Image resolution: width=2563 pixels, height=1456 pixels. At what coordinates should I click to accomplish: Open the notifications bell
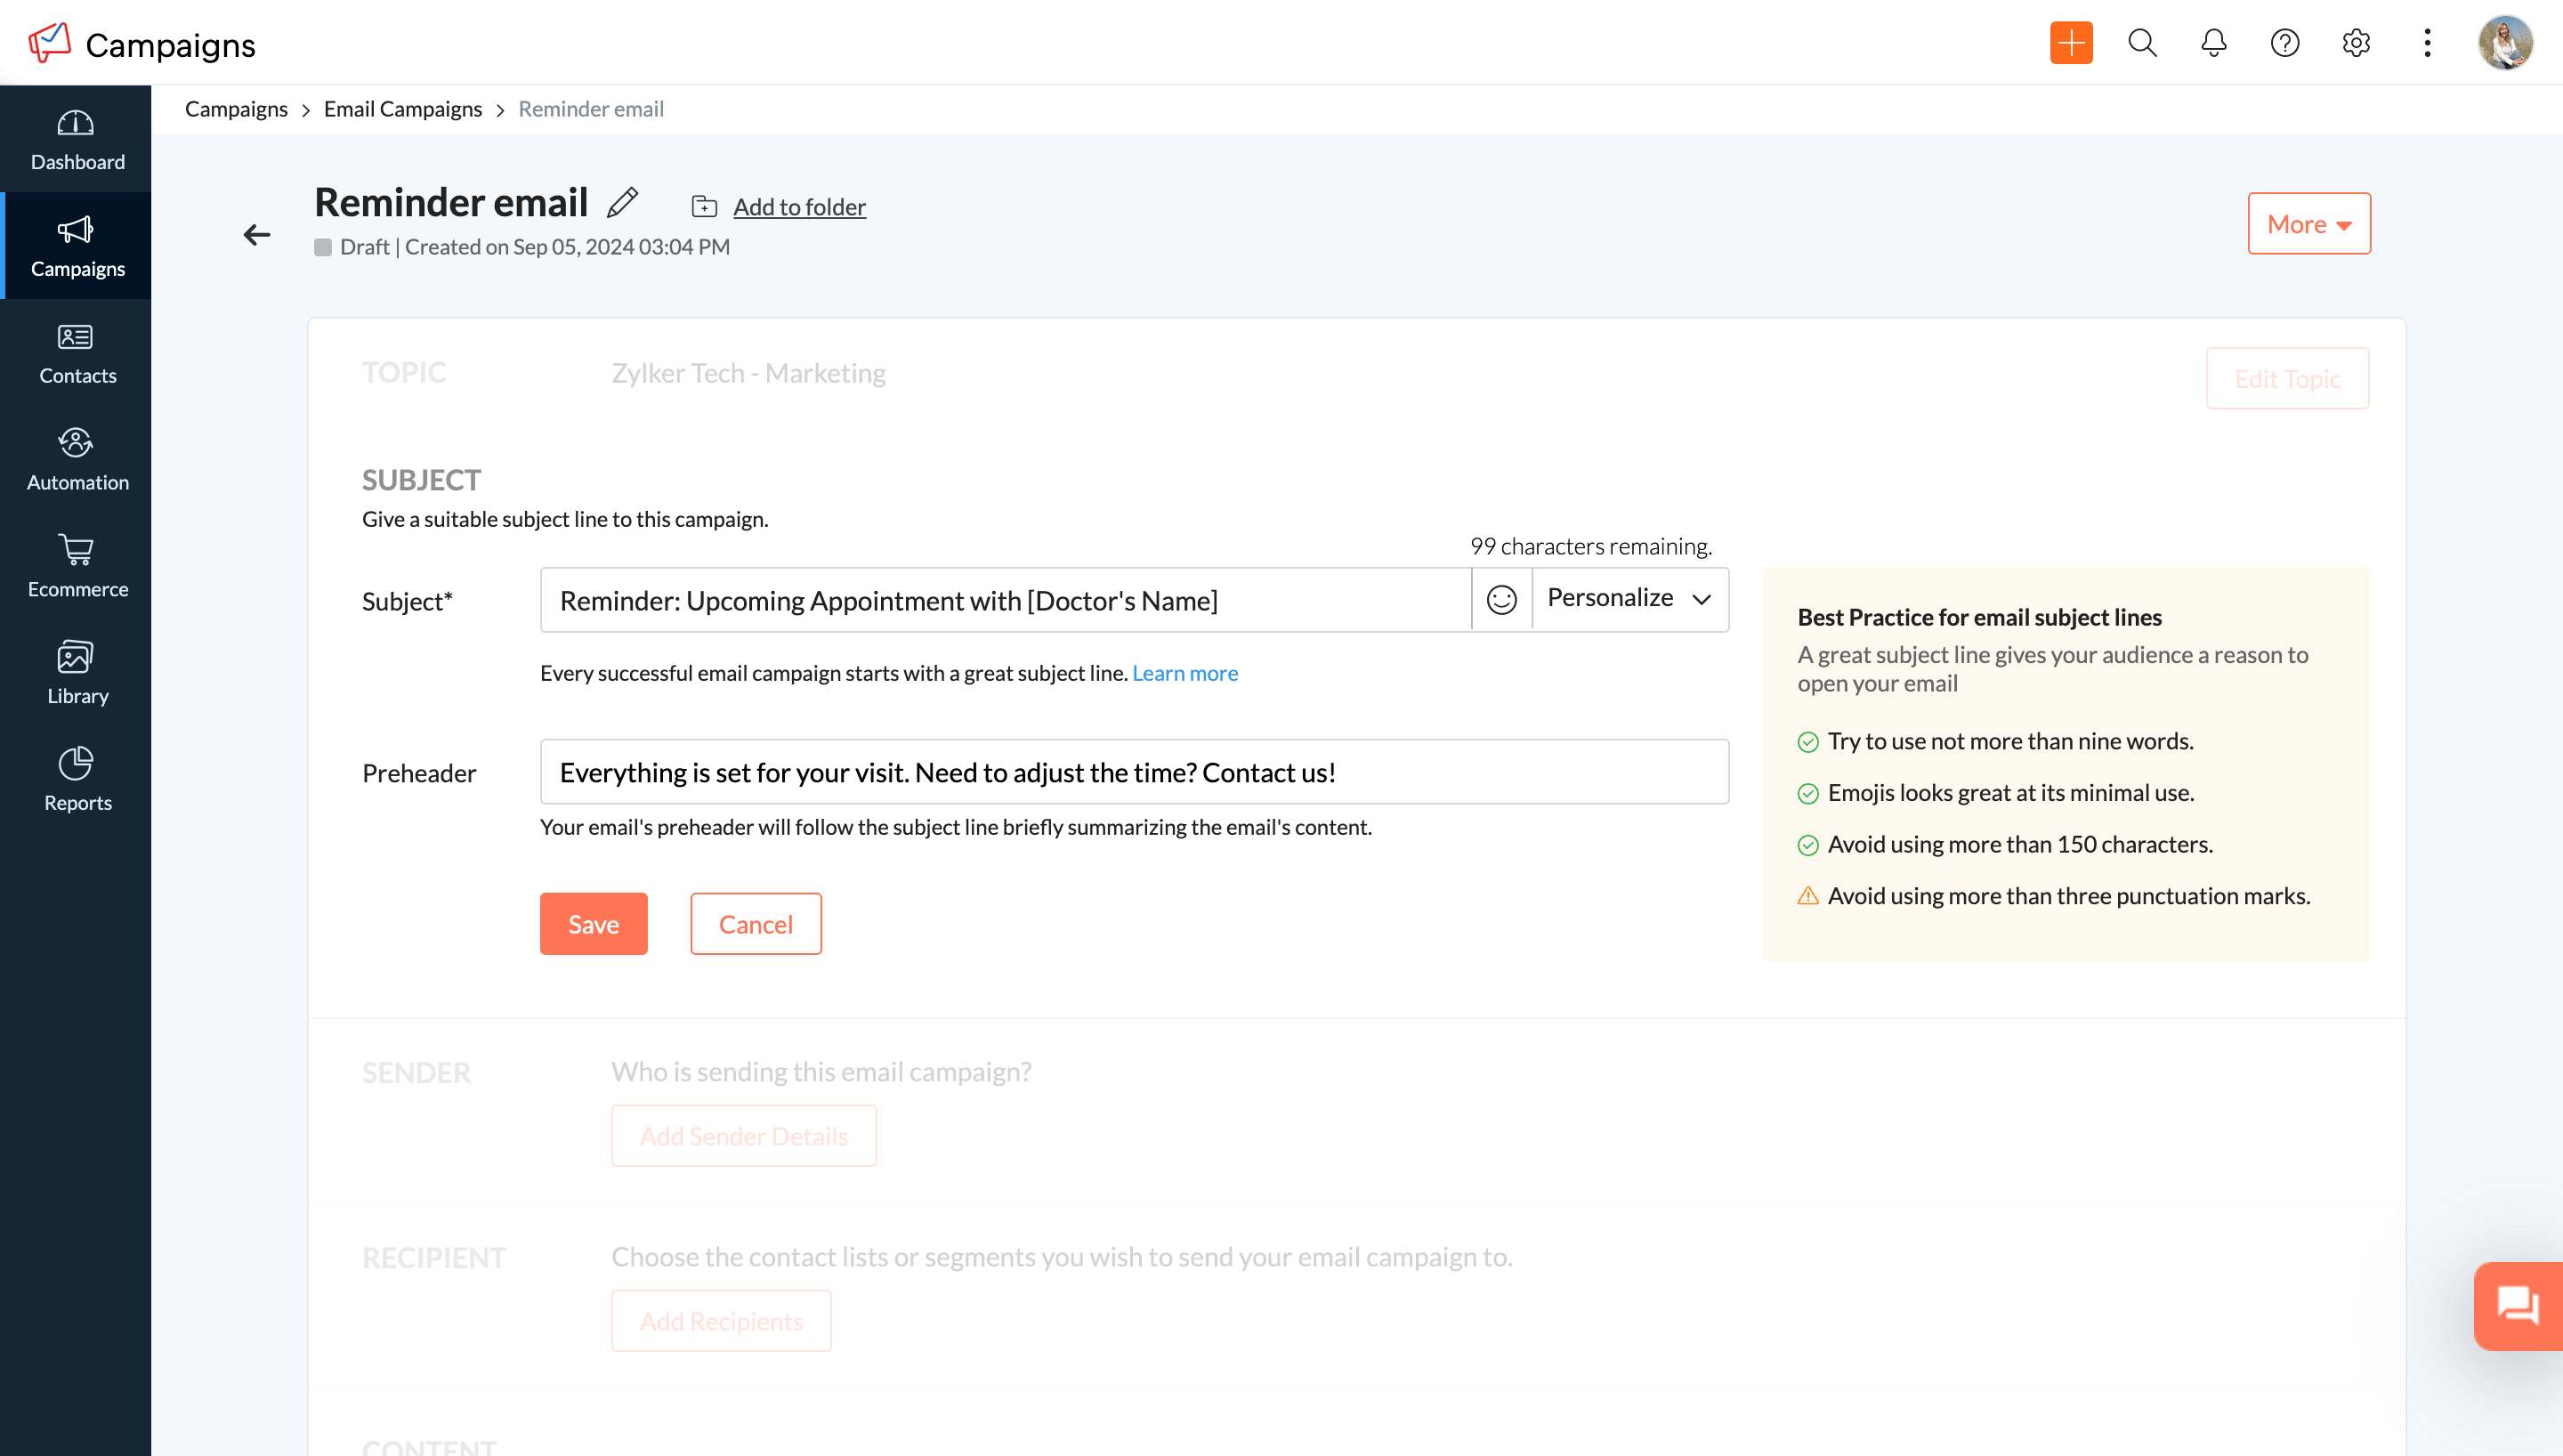pos(2213,43)
